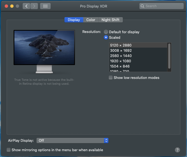Viewport: 187px width, 157px height.
Task: Open the Night Shift tab
Action: pyautogui.click(x=110, y=20)
